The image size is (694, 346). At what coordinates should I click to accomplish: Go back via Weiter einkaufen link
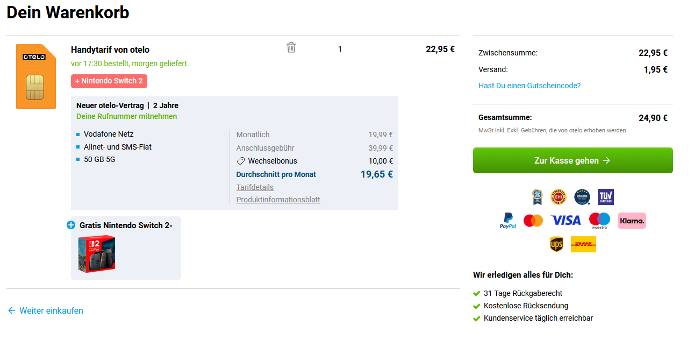[x=45, y=310]
